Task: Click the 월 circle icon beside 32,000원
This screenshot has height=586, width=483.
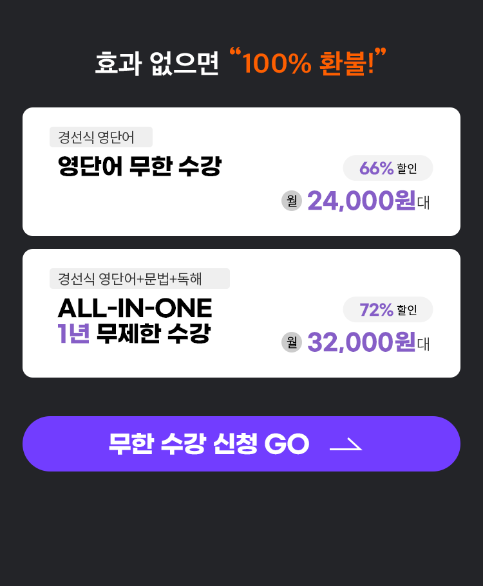Action: tap(292, 342)
